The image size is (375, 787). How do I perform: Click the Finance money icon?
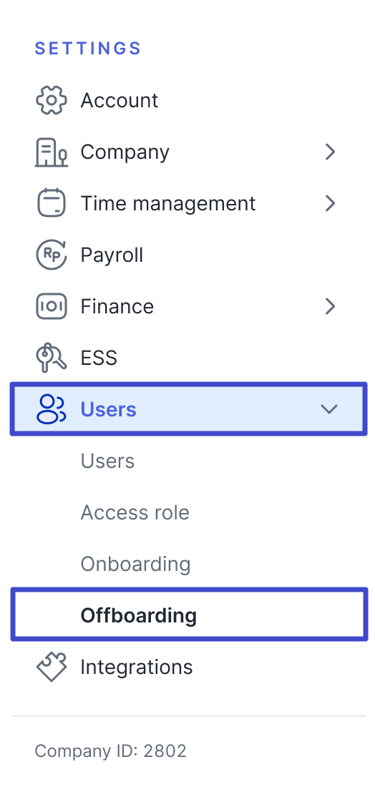[x=52, y=306]
